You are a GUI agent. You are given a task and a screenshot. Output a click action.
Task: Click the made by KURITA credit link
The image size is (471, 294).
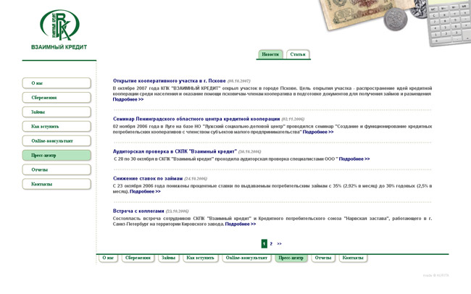click(435, 275)
